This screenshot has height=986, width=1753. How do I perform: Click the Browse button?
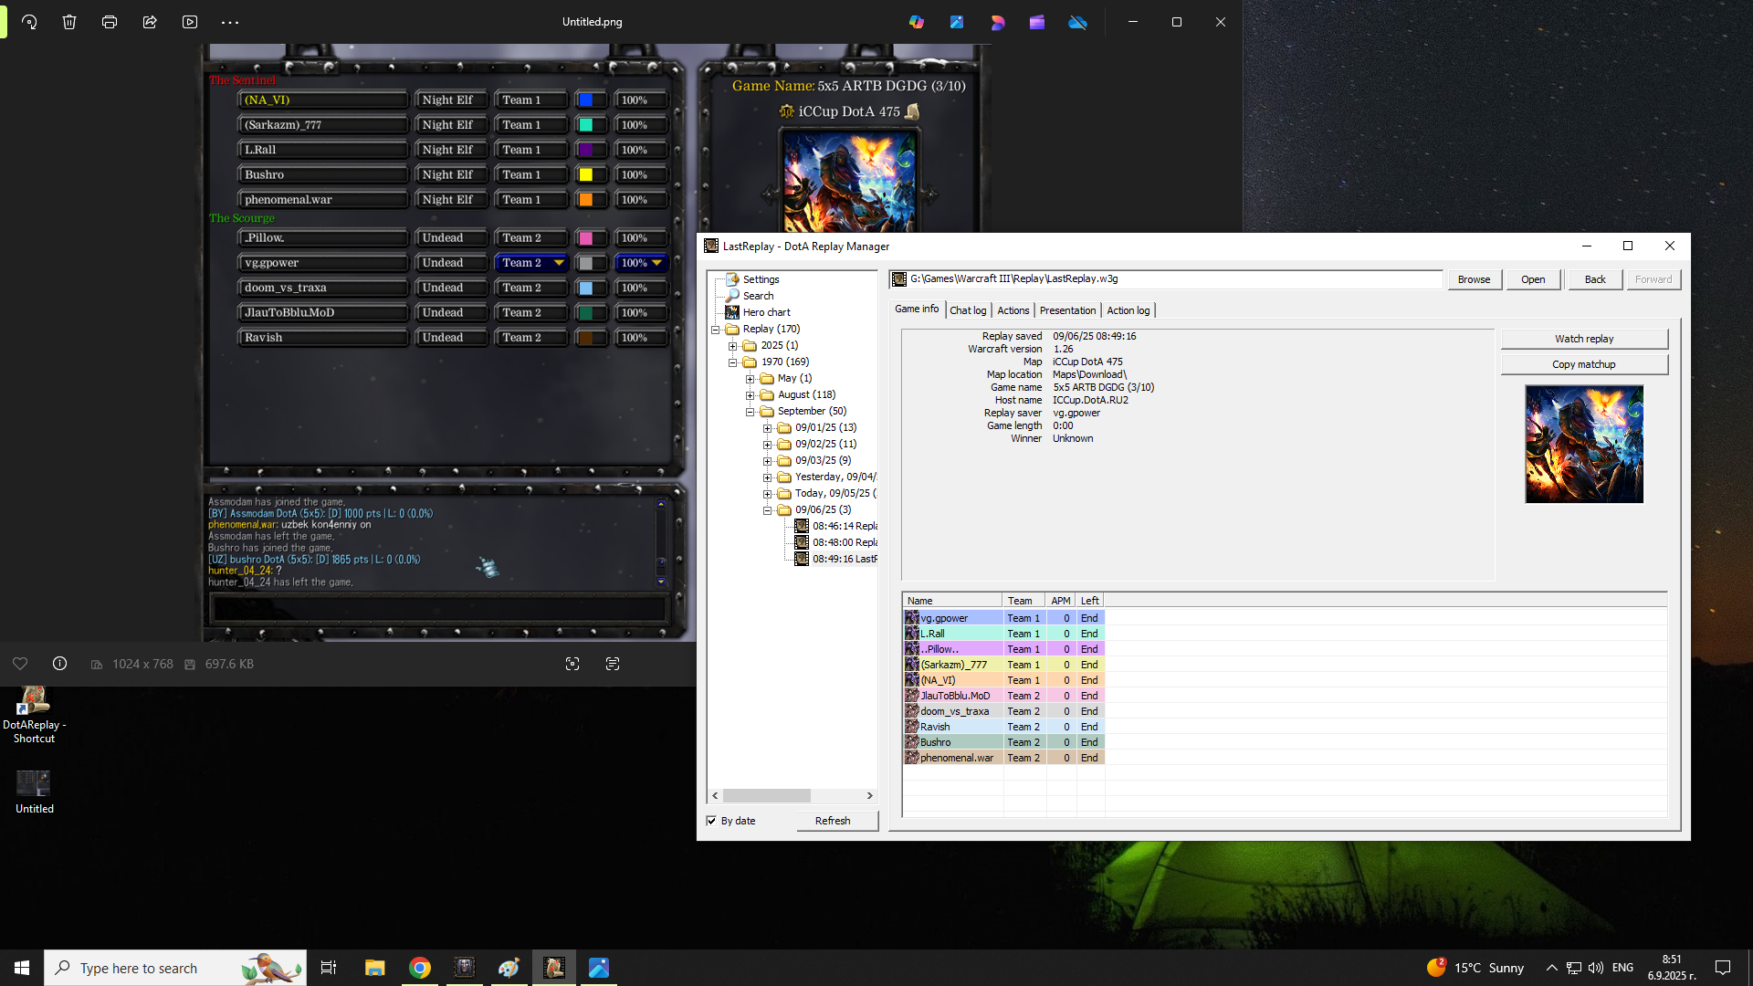(x=1474, y=279)
